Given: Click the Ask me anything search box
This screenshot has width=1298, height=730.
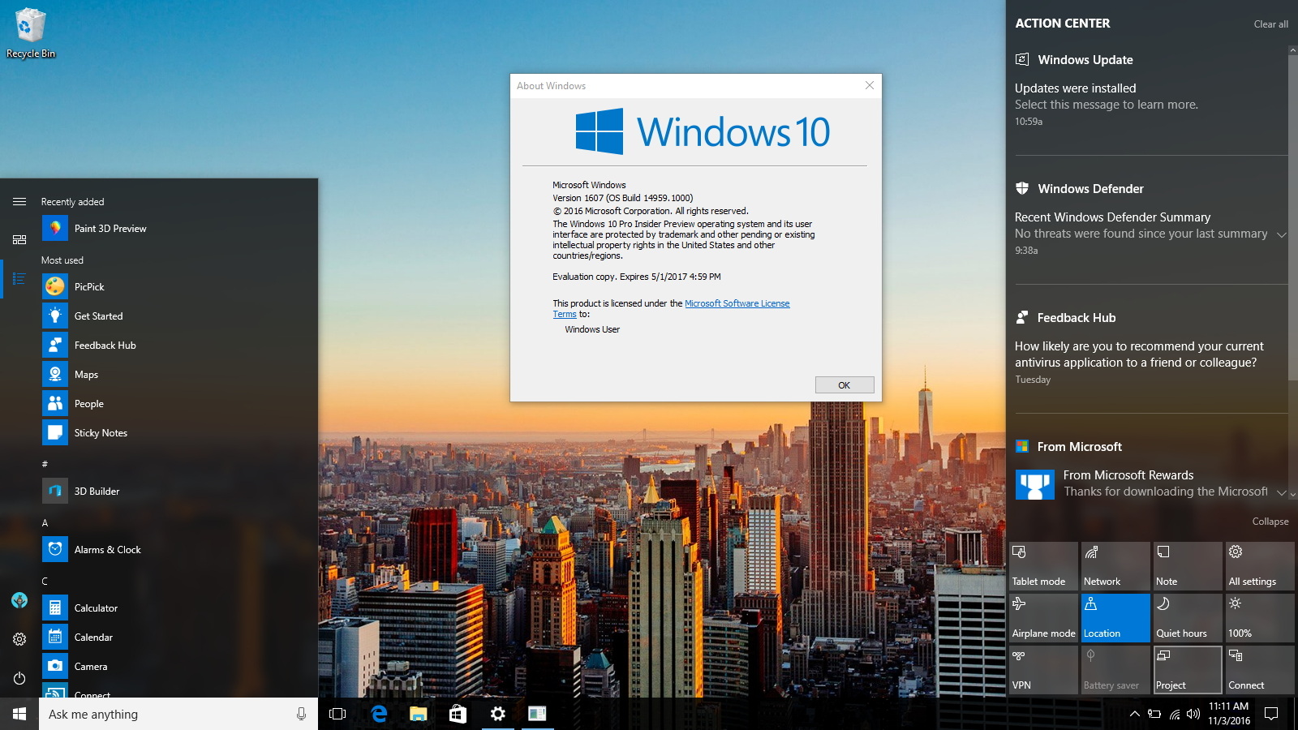Looking at the screenshot, I should click(162, 714).
